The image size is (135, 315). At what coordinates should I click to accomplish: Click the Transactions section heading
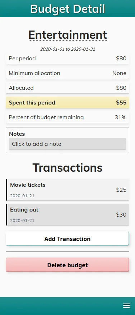pyautogui.click(x=67, y=167)
